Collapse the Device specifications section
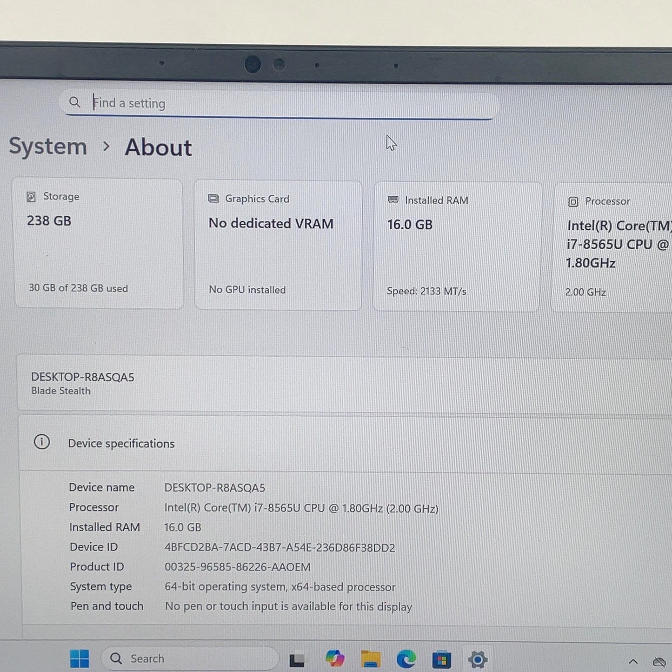The height and width of the screenshot is (672, 672). [345, 443]
